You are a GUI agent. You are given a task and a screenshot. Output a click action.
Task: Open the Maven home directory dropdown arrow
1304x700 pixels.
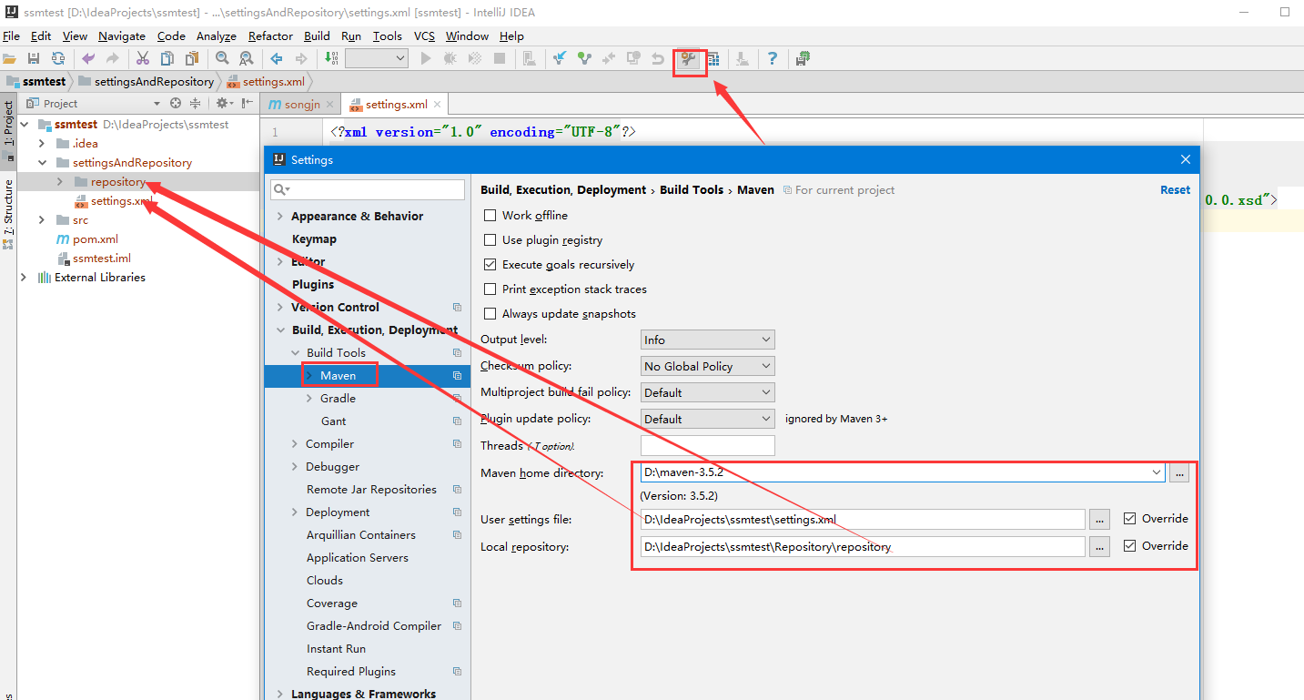tap(1157, 473)
